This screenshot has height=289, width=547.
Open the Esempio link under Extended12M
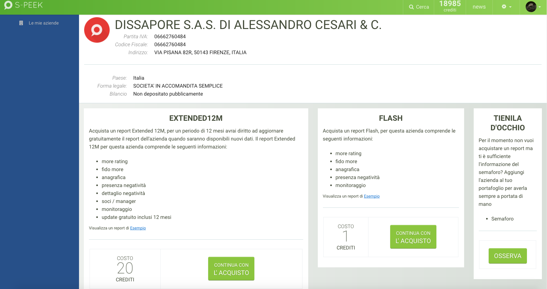tap(138, 228)
